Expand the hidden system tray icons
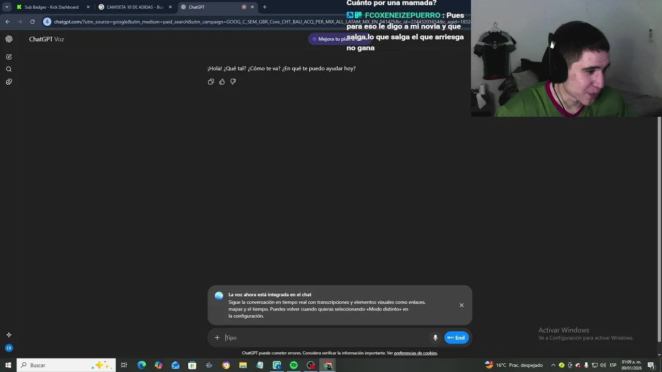Screen dimensions: 662x372 tap(553, 365)
